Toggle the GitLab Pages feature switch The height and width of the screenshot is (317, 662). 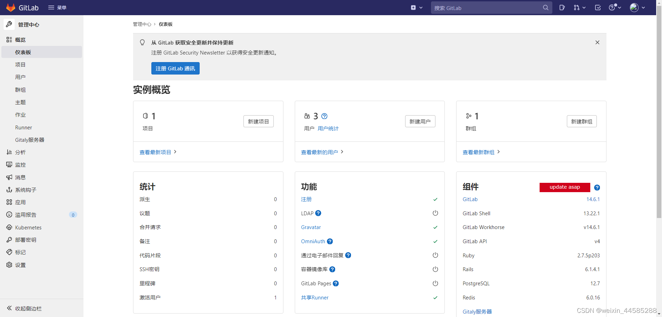pos(435,283)
